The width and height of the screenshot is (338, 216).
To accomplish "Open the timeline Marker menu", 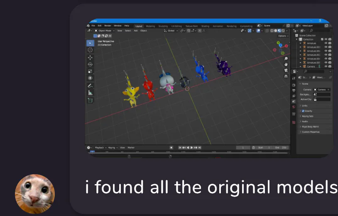I will 131,147.
